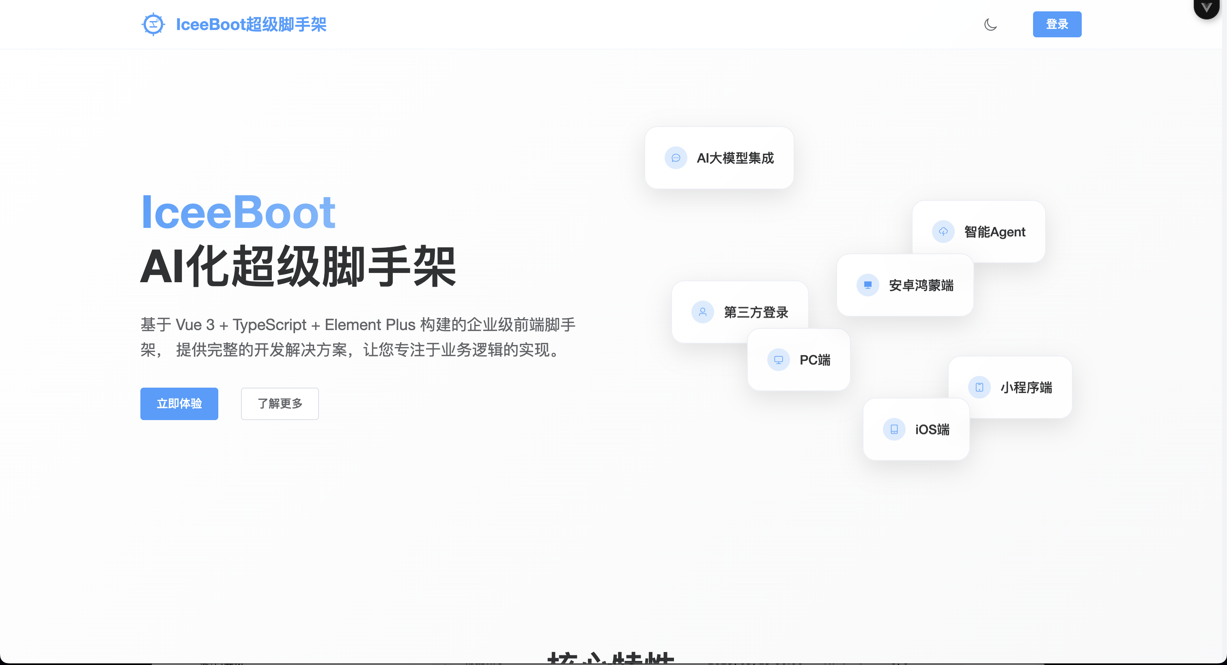This screenshot has width=1227, height=665.
Task: Click the 立即体验 button
Action: point(179,404)
